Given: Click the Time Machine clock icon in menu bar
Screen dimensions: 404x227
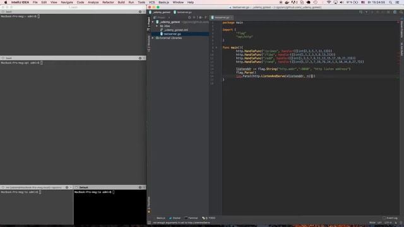Looking at the screenshot, I should tap(316, 3).
